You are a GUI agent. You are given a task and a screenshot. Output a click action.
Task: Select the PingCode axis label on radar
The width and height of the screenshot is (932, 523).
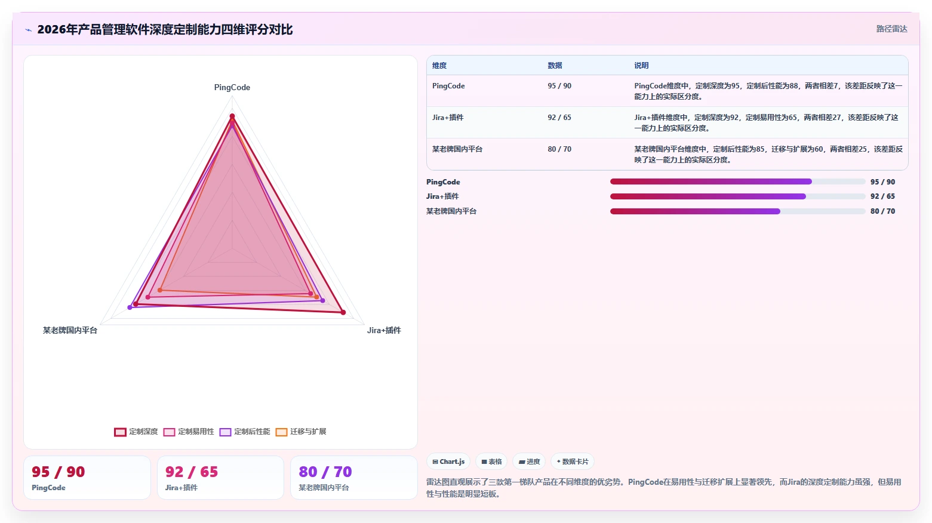click(232, 87)
